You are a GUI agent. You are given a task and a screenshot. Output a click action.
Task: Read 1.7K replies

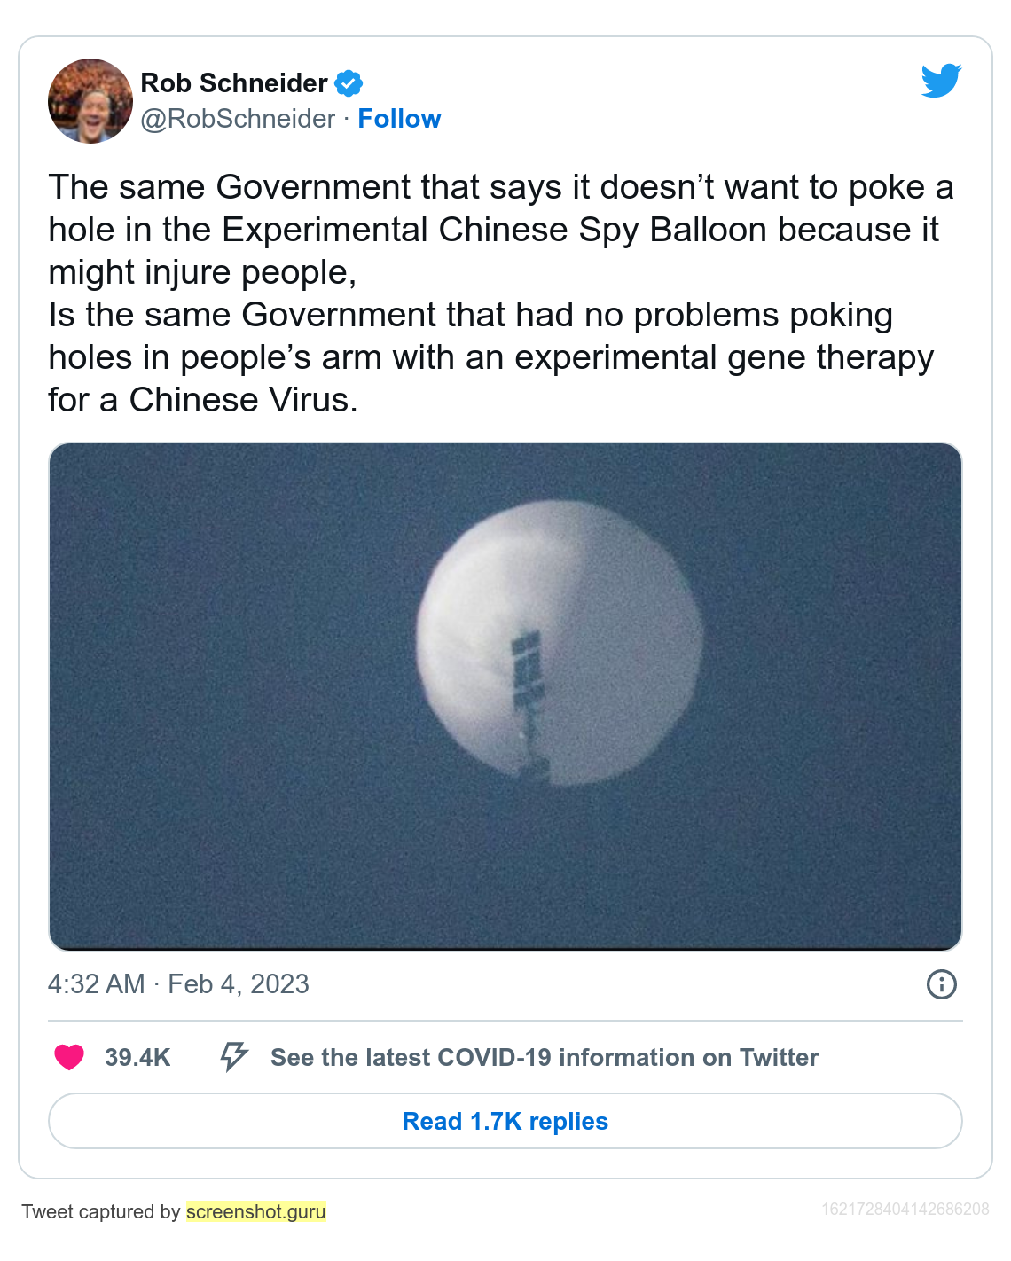click(x=505, y=1121)
